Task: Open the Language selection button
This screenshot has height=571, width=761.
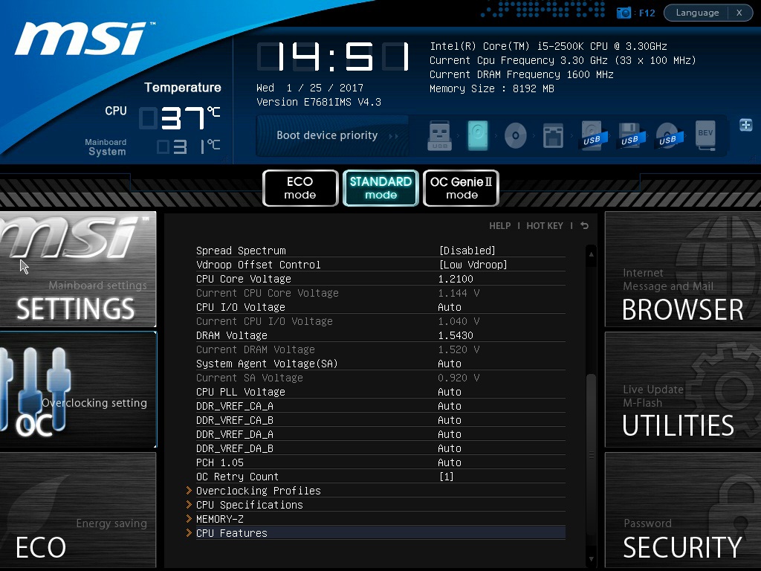Action: [x=697, y=13]
